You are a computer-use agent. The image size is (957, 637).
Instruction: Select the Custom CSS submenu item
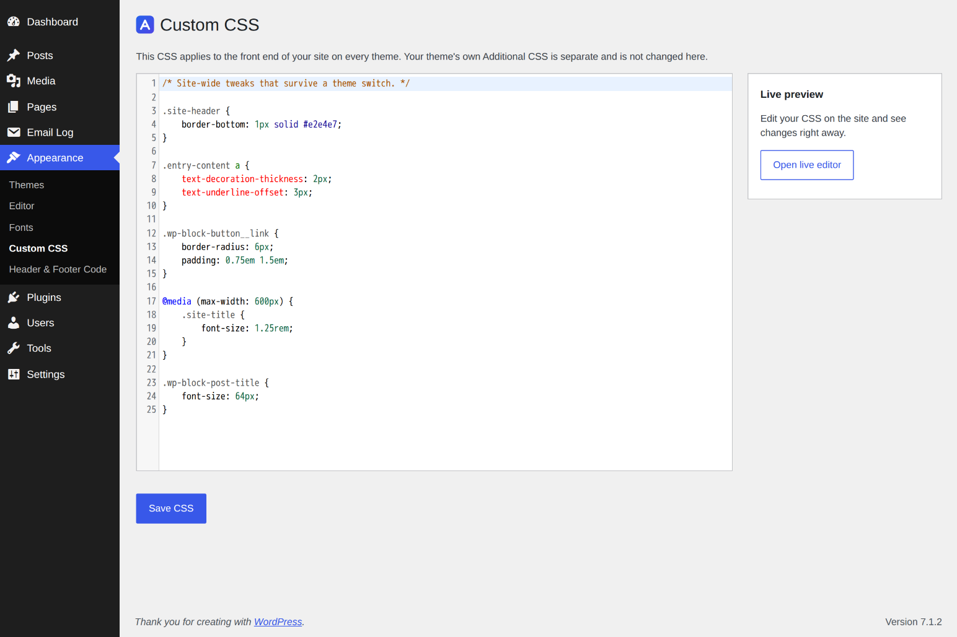38,248
